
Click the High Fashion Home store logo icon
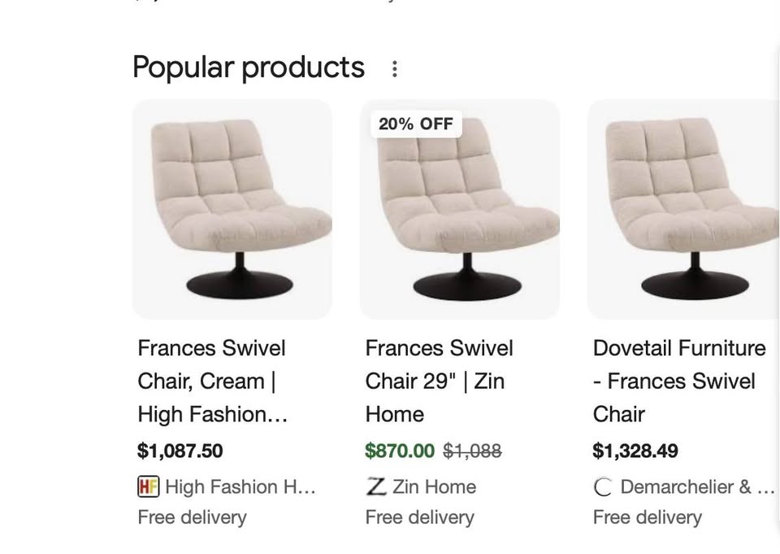148,486
